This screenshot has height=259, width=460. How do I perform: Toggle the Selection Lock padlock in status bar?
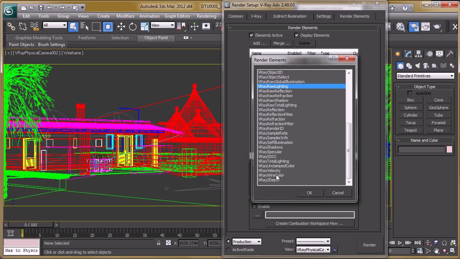[x=158, y=243]
